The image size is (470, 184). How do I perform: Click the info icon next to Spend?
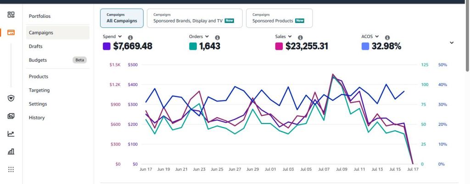[x=130, y=38]
